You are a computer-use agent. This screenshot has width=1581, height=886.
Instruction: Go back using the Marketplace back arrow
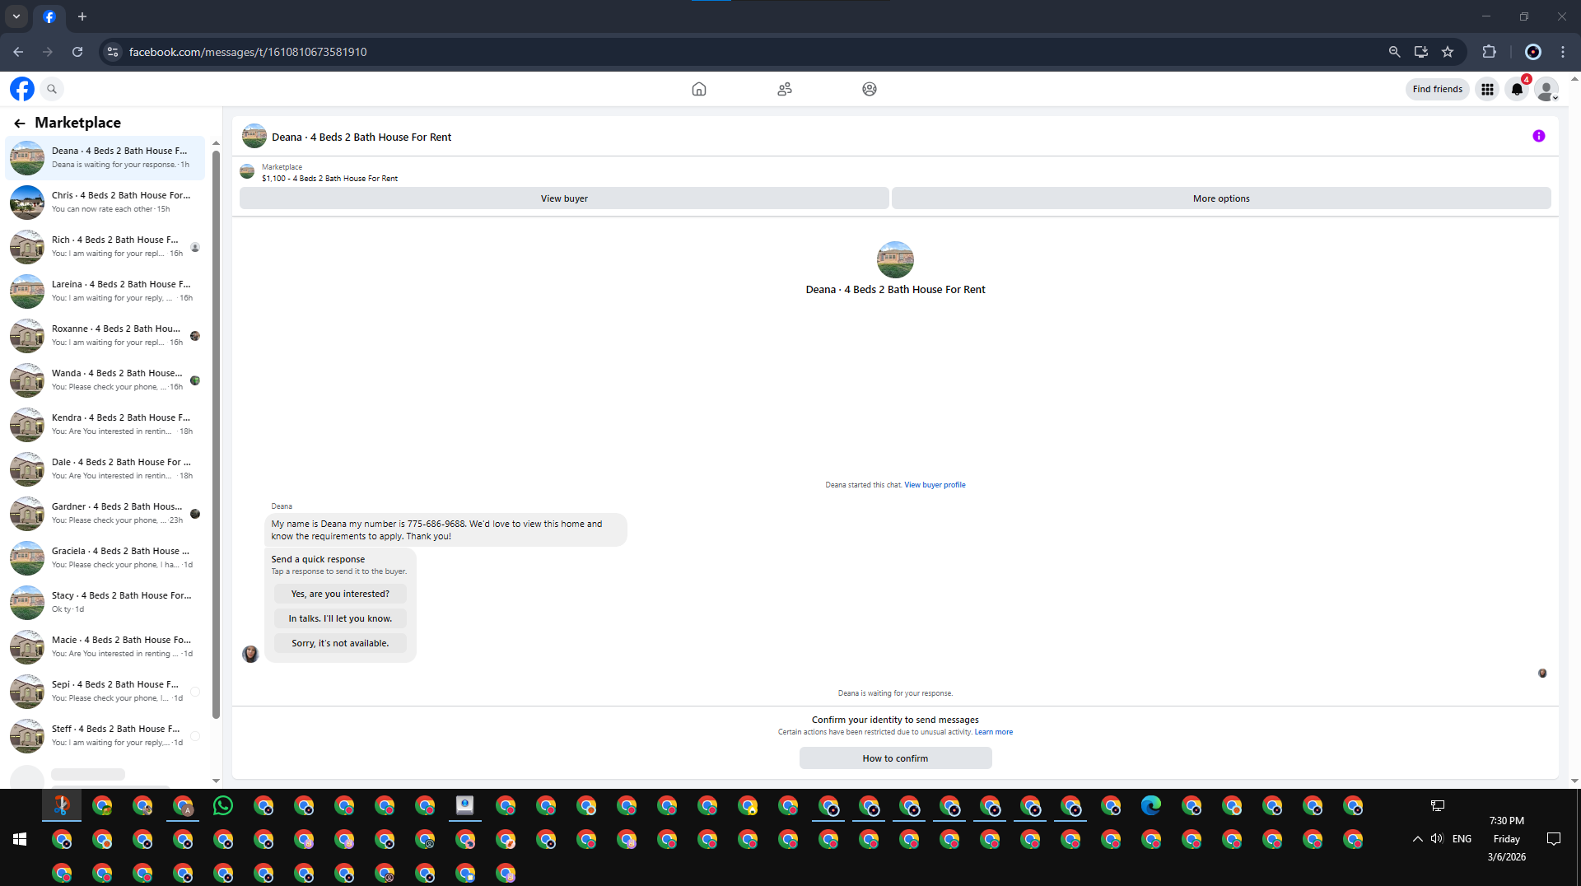[x=20, y=123]
